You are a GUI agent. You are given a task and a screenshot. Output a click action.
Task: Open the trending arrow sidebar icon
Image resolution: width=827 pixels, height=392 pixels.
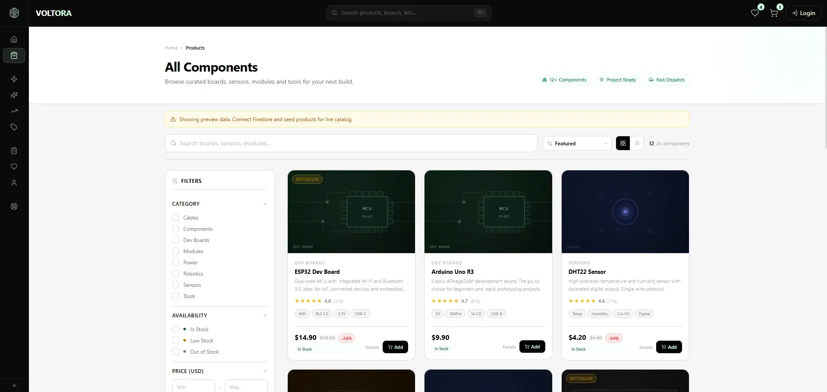pos(14,111)
